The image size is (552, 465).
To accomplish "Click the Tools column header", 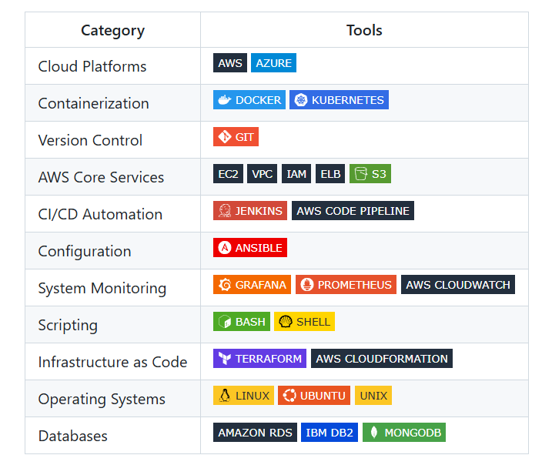I will [x=364, y=30].
